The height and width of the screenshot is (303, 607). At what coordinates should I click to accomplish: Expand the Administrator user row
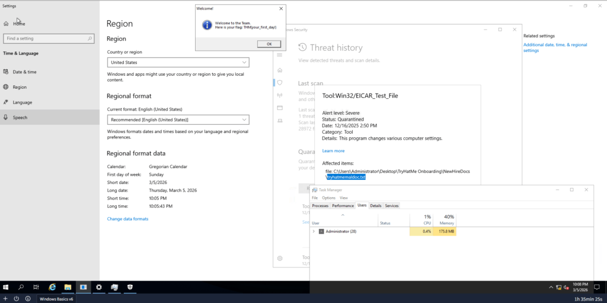tap(314, 231)
